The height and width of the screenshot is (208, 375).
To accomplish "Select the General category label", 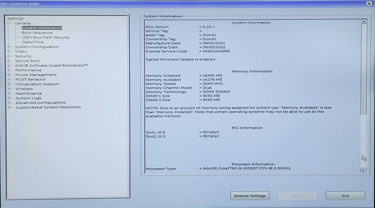I will point(23,23).
